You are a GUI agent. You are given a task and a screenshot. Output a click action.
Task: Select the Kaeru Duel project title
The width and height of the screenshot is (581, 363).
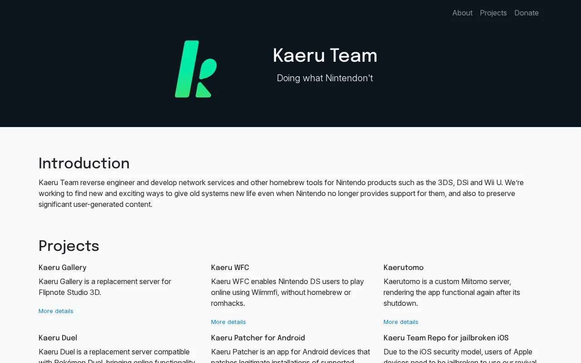58,338
